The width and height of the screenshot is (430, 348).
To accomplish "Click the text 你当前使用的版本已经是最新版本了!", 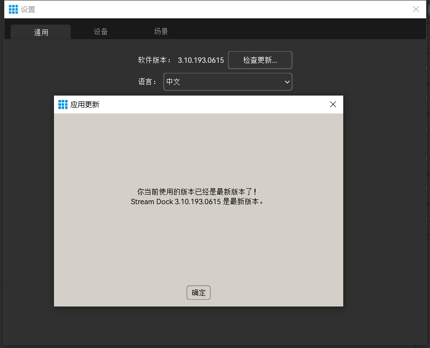I will click(197, 192).
